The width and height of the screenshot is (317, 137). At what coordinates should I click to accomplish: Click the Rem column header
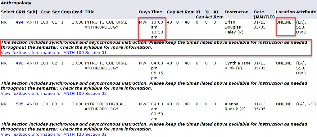[189, 12]
